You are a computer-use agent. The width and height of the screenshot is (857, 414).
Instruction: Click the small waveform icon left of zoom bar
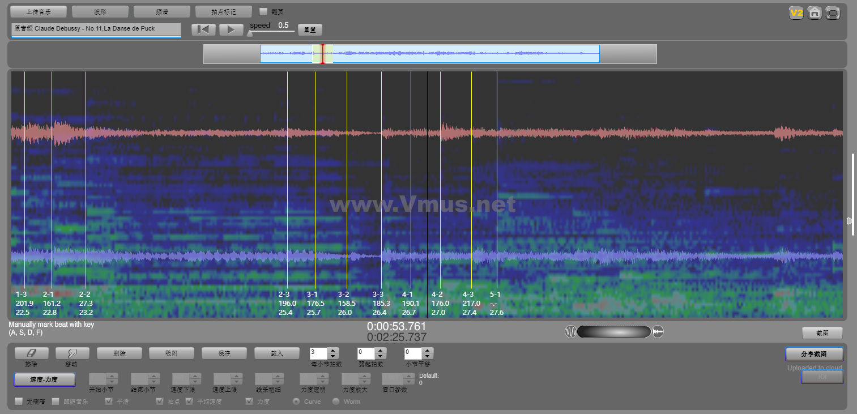[570, 332]
